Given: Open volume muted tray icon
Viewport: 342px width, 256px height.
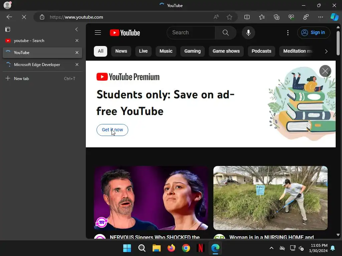Looking at the screenshot, I should (x=301, y=248).
